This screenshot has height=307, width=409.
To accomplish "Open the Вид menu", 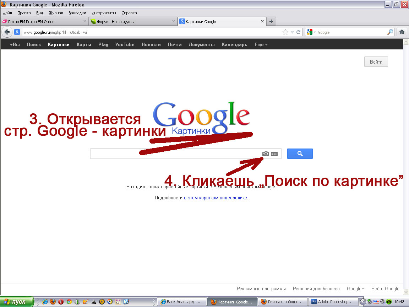I will pos(40,13).
